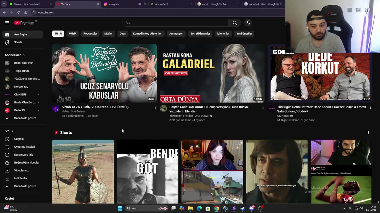Open Oynatma listeleri playlists

pos(23,147)
